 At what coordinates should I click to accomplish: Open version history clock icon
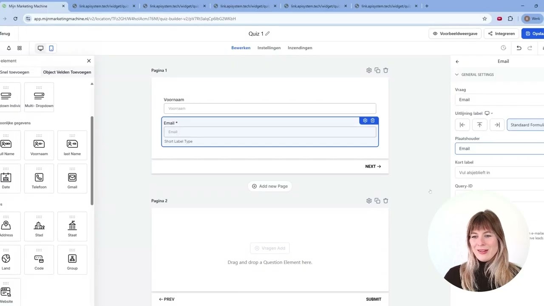pyautogui.click(x=504, y=48)
